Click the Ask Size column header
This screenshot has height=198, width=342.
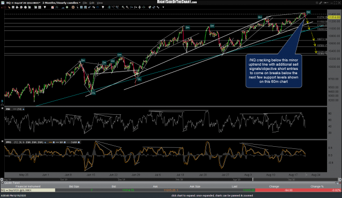pos(195,186)
